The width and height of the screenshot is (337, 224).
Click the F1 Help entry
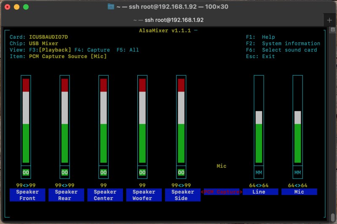point(260,37)
